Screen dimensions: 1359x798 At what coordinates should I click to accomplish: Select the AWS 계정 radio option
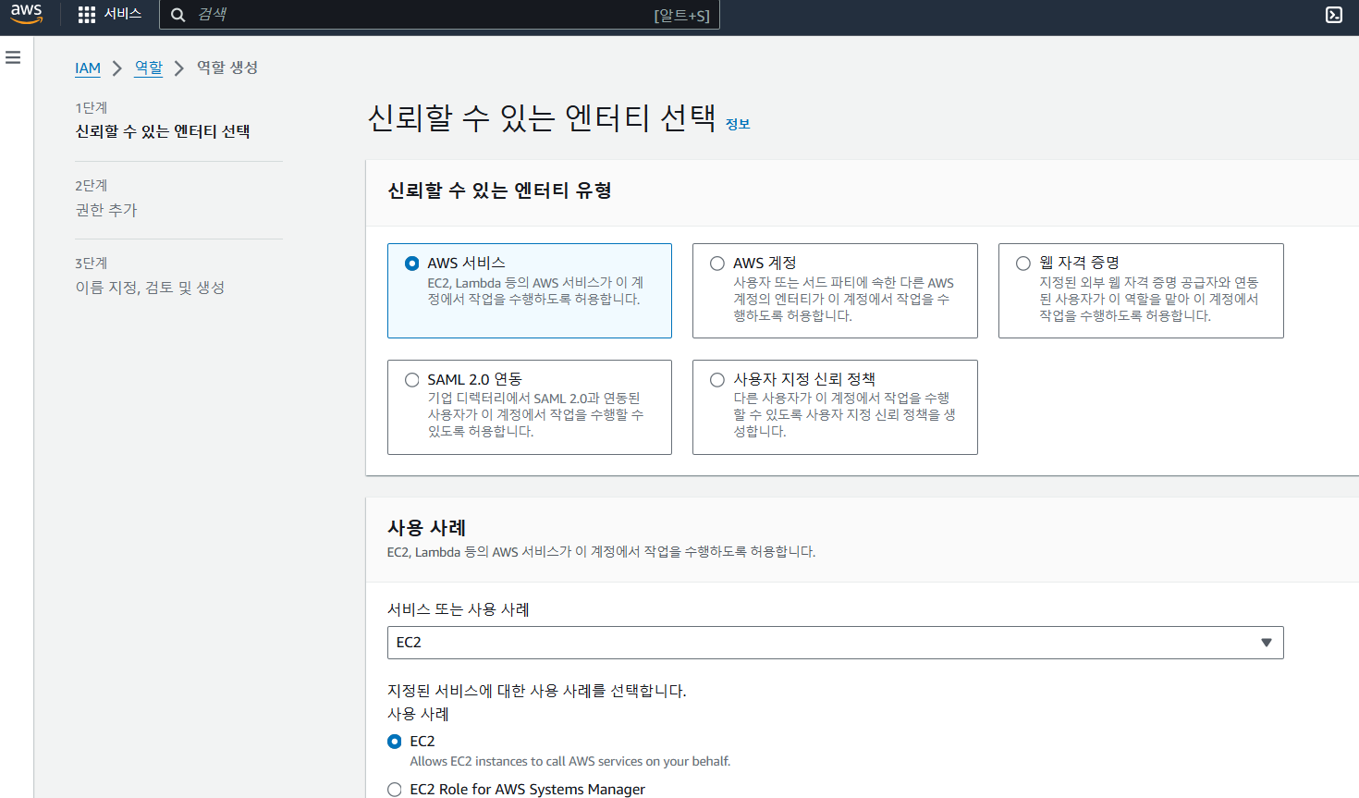pyautogui.click(x=717, y=264)
